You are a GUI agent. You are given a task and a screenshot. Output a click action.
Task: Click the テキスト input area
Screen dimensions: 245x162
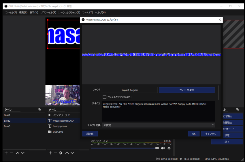coord(158,111)
